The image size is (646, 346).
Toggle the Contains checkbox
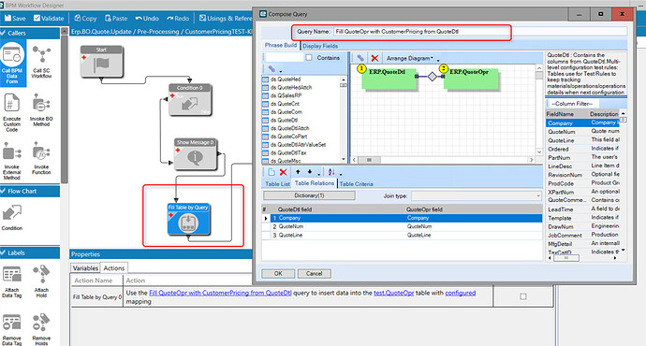click(309, 58)
